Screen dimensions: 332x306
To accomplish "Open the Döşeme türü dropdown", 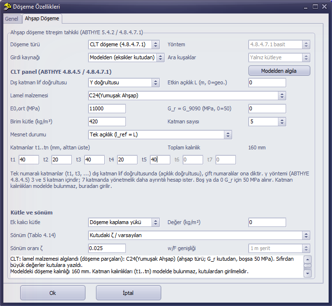I will (x=124, y=44).
